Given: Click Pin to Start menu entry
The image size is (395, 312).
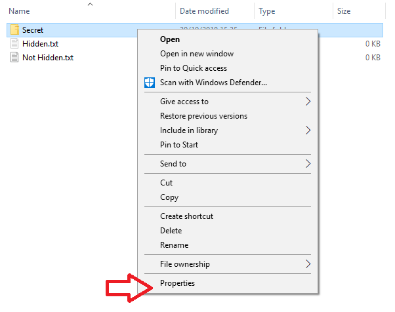Looking at the screenshot, I should [x=178, y=145].
